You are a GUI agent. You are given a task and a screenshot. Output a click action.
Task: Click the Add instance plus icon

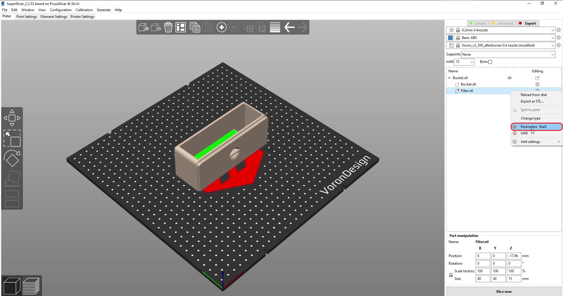click(x=221, y=28)
